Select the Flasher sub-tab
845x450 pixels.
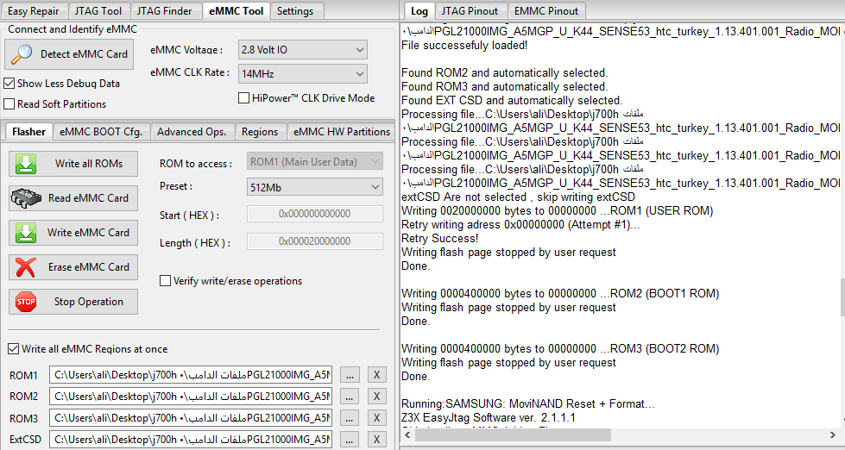[x=29, y=131]
